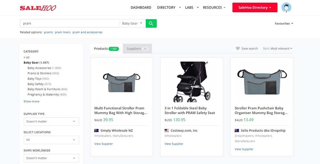Open the user profile avatar
This screenshot has height=164, width=320.
pos(286,7)
